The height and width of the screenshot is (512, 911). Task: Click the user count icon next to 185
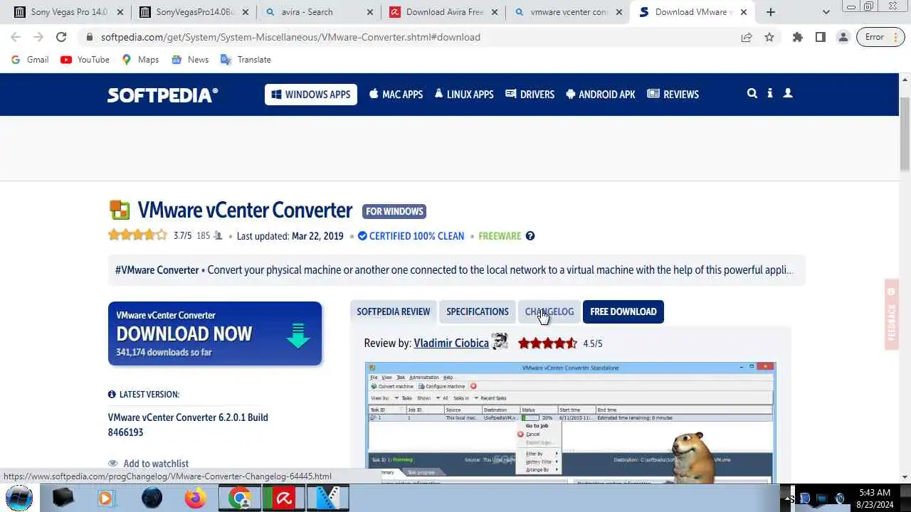pos(218,236)
